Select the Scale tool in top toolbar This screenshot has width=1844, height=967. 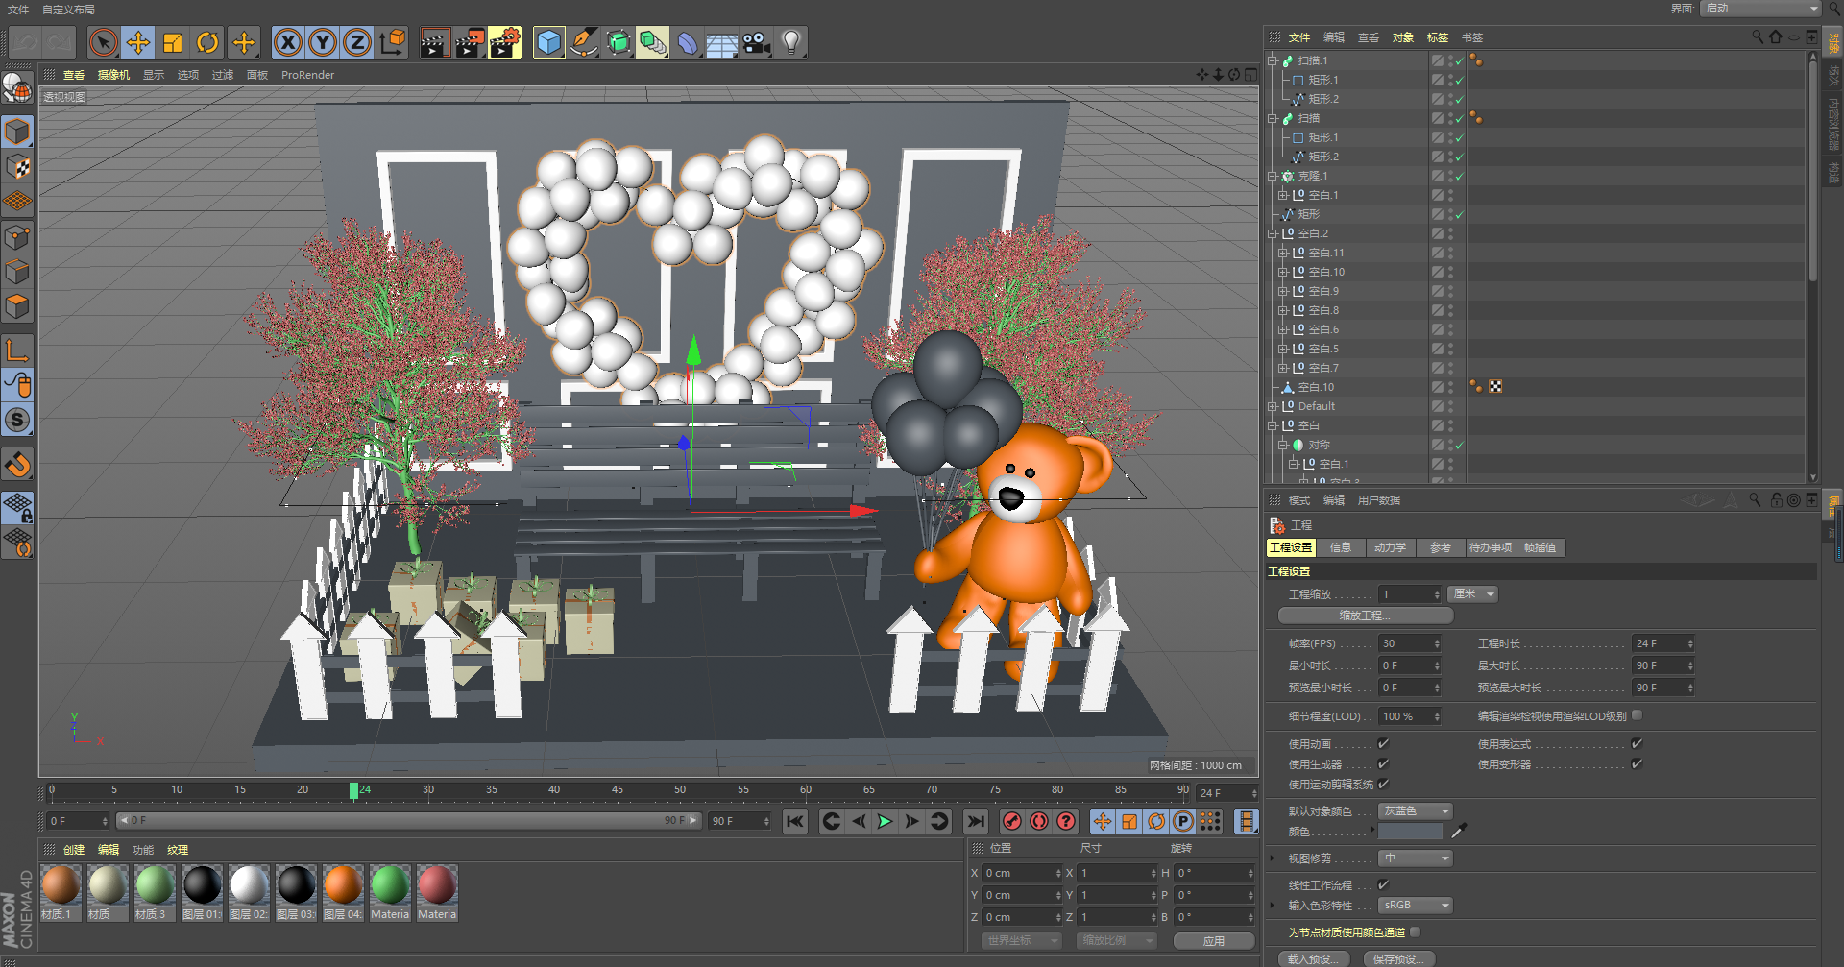click(x=173, y=42)
